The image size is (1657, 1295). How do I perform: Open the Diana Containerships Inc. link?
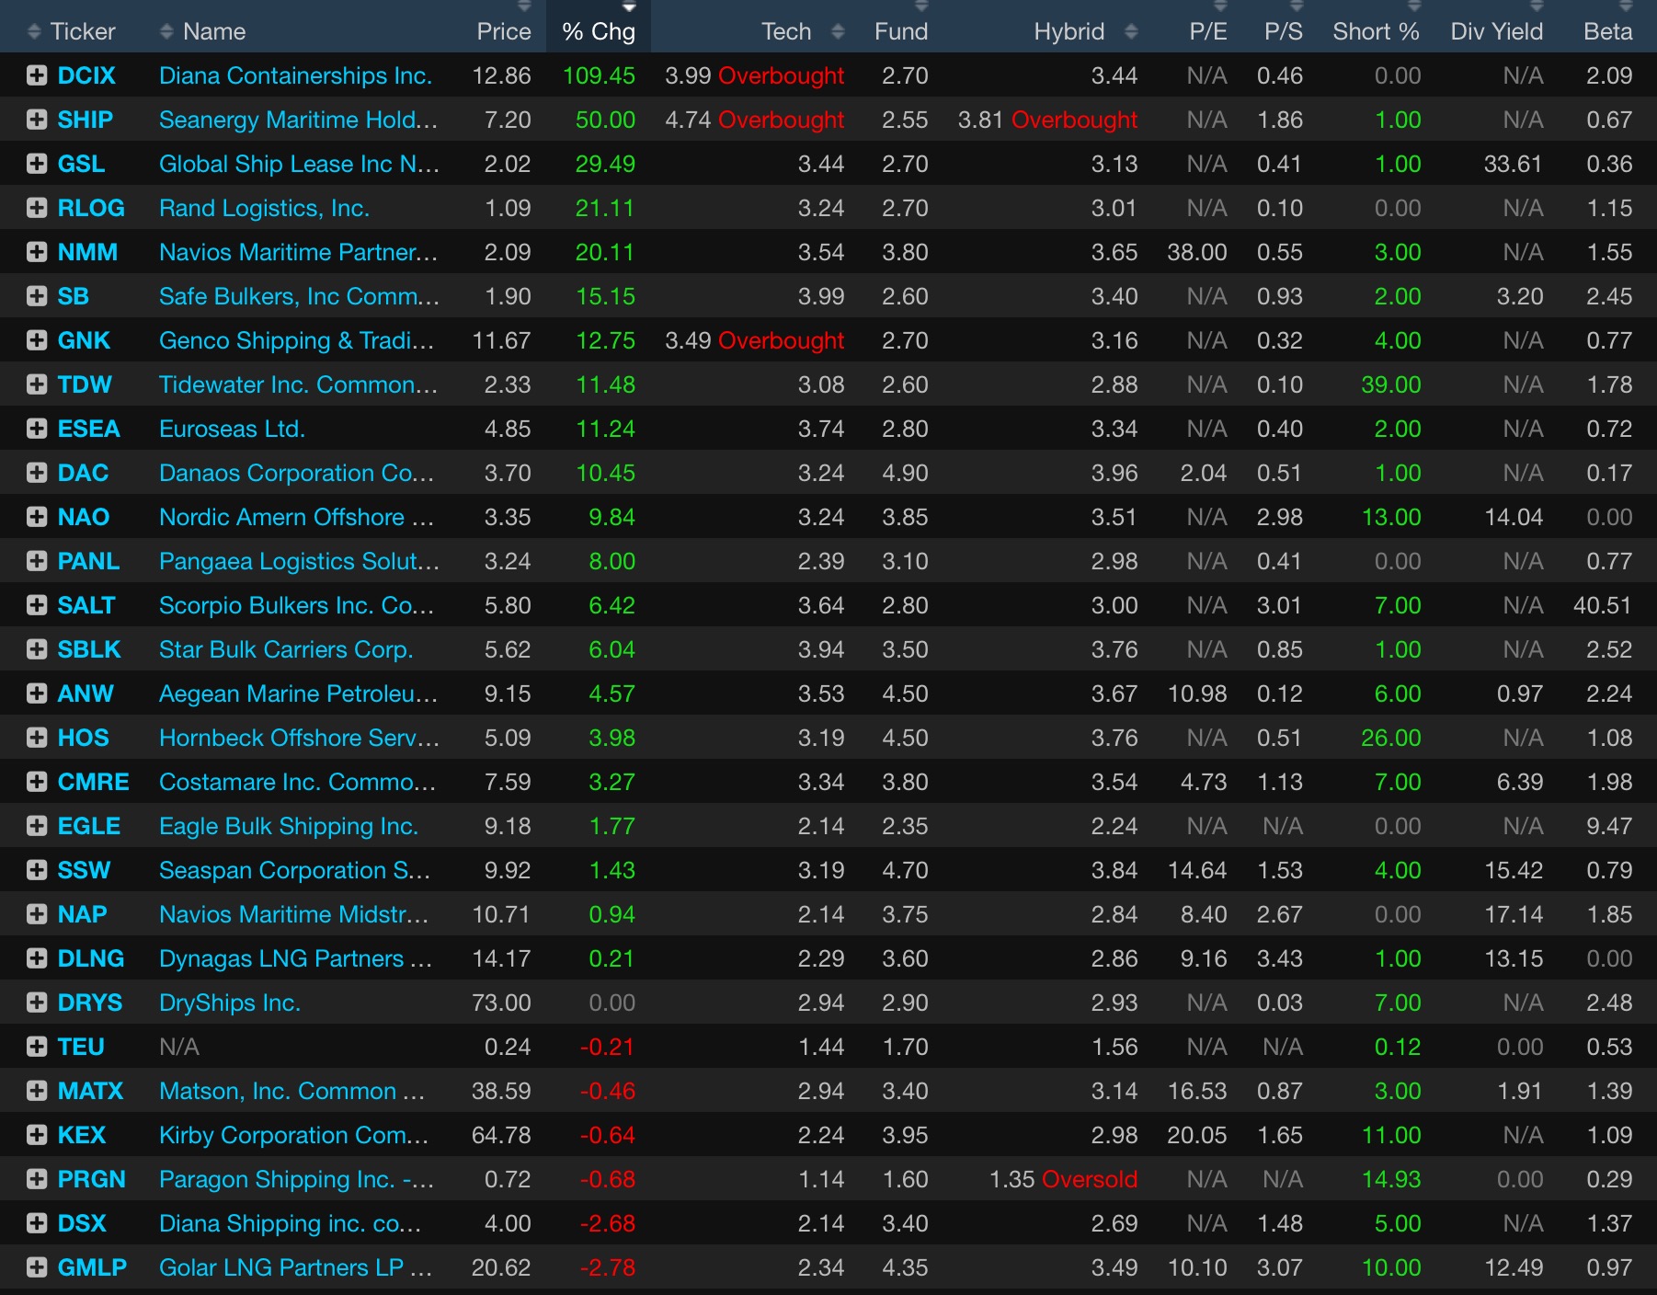[295, 75]
